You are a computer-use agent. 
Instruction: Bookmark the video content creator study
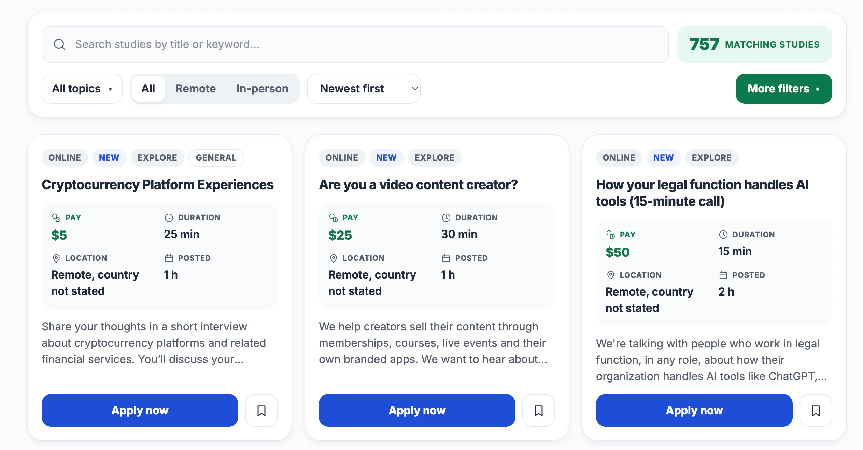539,410
